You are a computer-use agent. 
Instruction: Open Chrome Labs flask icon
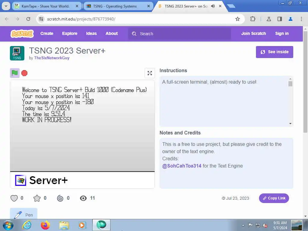click(269, 19)
